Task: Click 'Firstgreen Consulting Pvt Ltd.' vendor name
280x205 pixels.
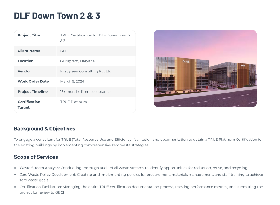Action: point(86,71)
